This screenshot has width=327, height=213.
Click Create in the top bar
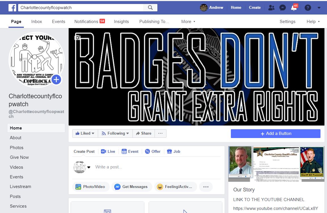point(255,7)
